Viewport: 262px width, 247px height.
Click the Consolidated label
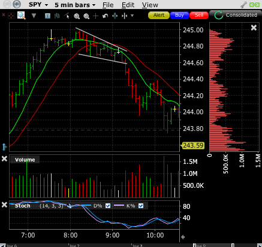coord(241,15)
